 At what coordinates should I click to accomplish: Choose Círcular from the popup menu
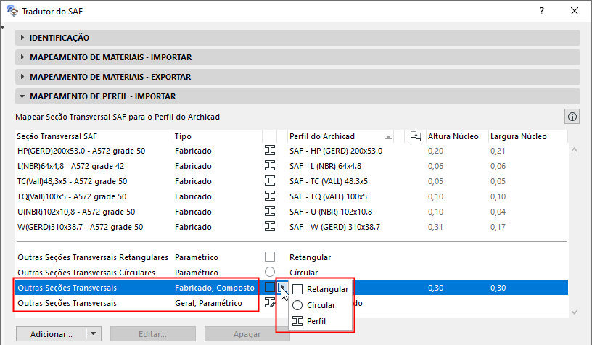pos(320,305)
